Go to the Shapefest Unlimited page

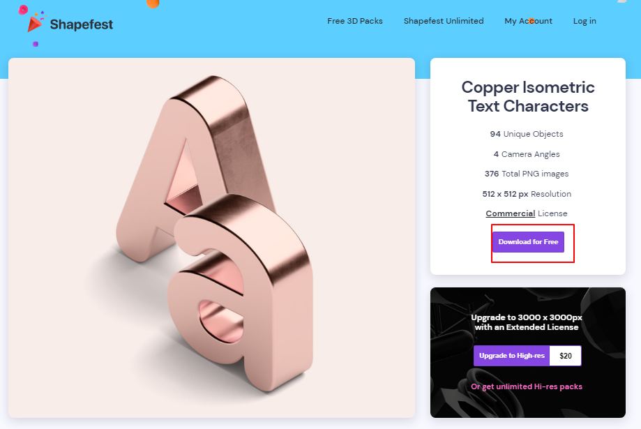444,21
